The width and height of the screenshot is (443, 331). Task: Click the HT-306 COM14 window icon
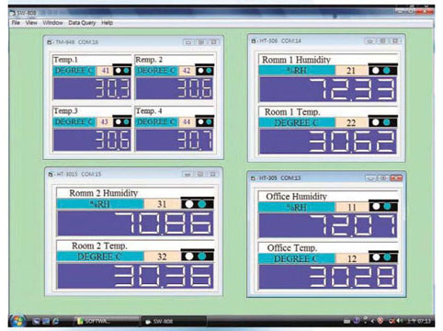tap(254, 40)
